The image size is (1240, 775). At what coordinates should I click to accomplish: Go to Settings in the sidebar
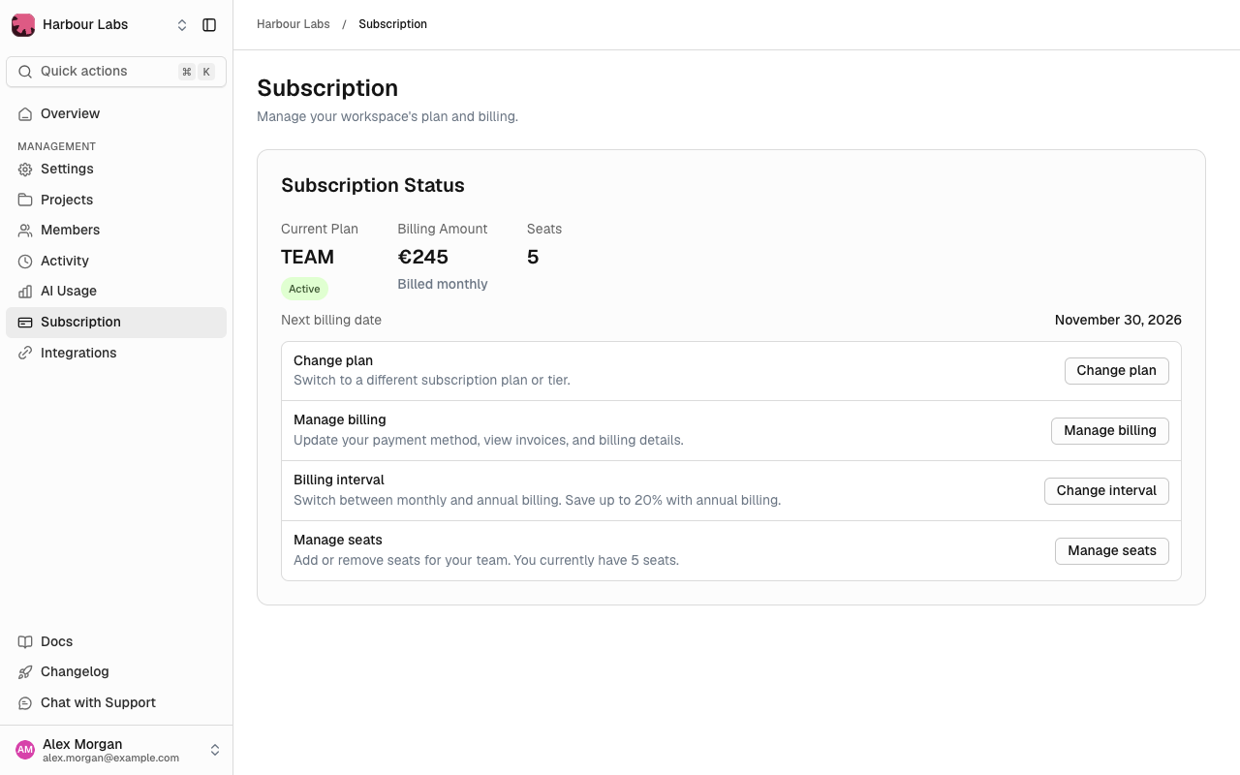click(116, 170)
